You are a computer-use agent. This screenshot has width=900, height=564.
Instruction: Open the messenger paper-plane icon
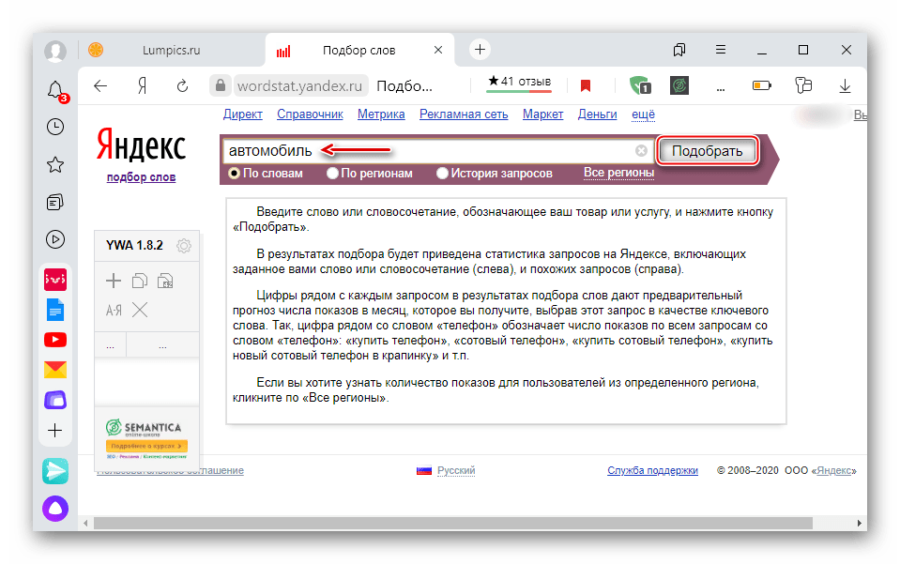(x=55, y=471)
